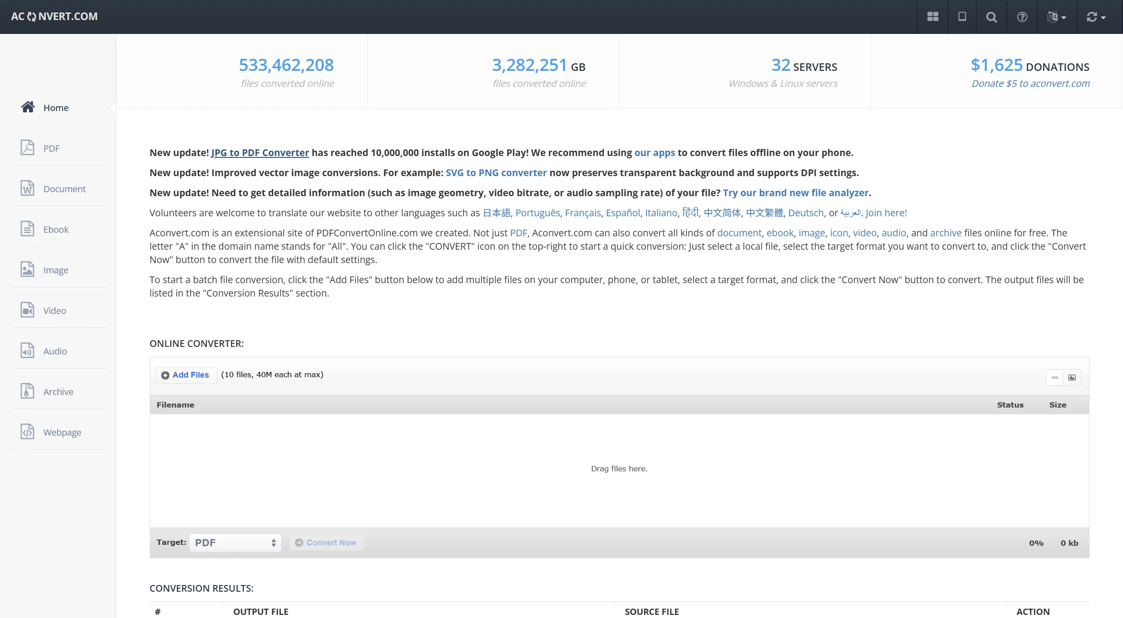Follow the 'our apps' link

tap(655, 153)
